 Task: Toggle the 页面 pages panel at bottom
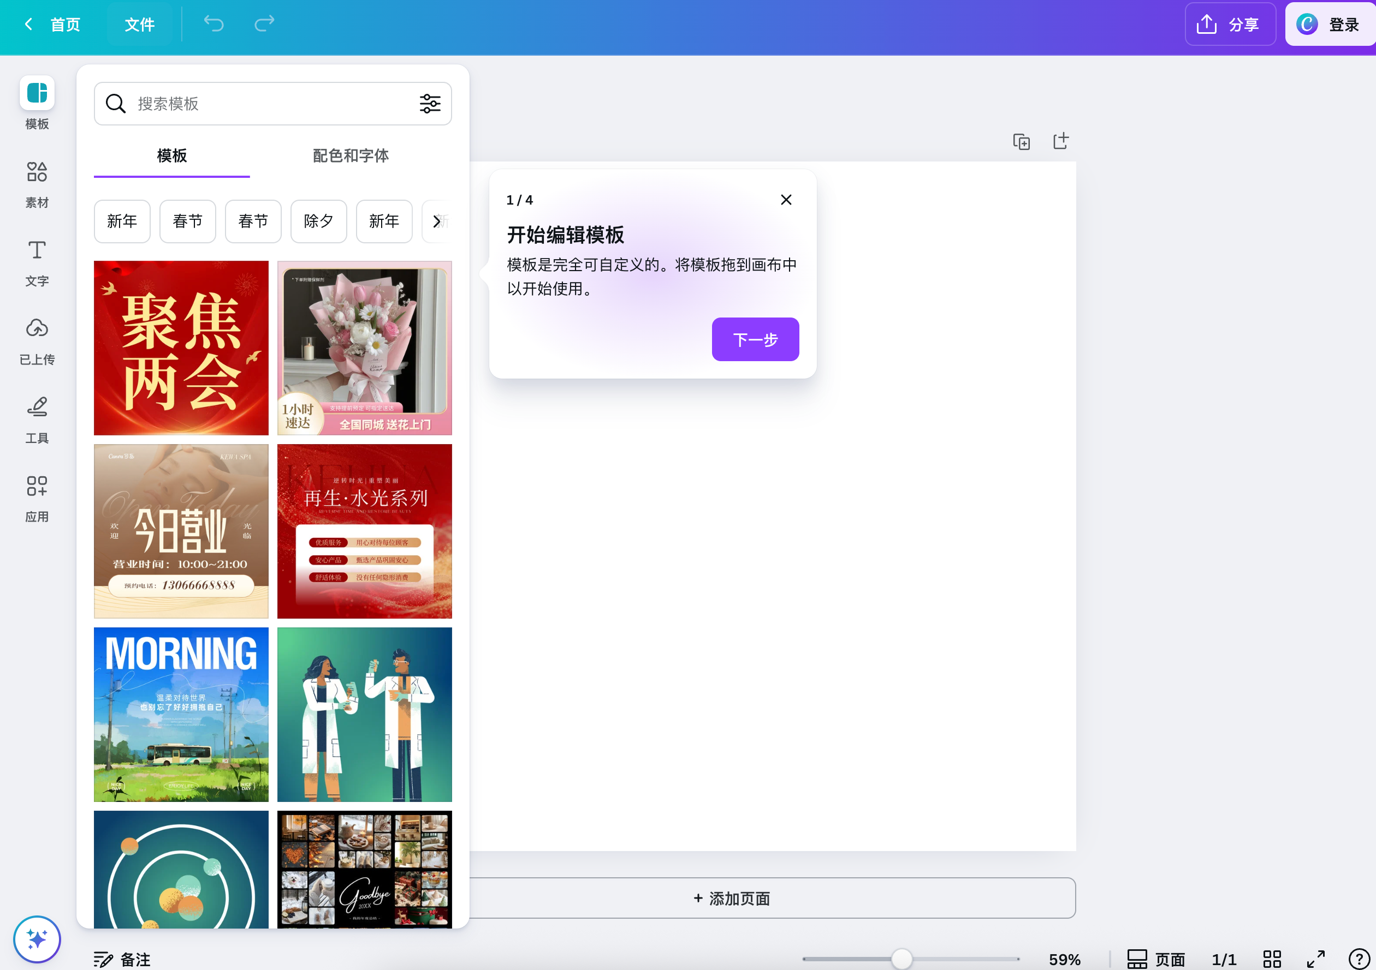coord(1155,959)
